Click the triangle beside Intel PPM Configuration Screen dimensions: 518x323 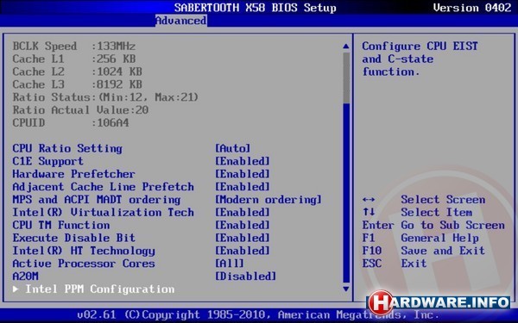tap(16, 289)
